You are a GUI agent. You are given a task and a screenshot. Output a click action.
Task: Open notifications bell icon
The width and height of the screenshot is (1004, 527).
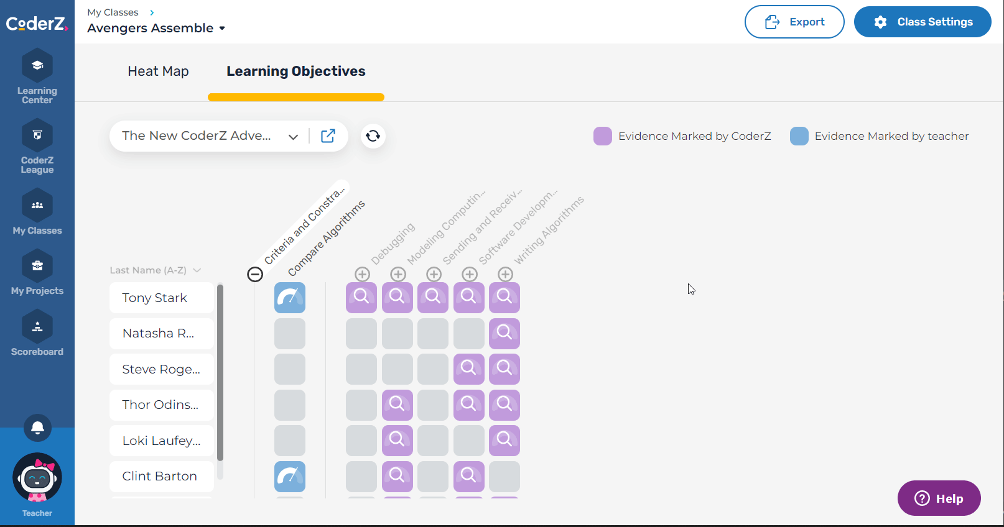[37, 428]
